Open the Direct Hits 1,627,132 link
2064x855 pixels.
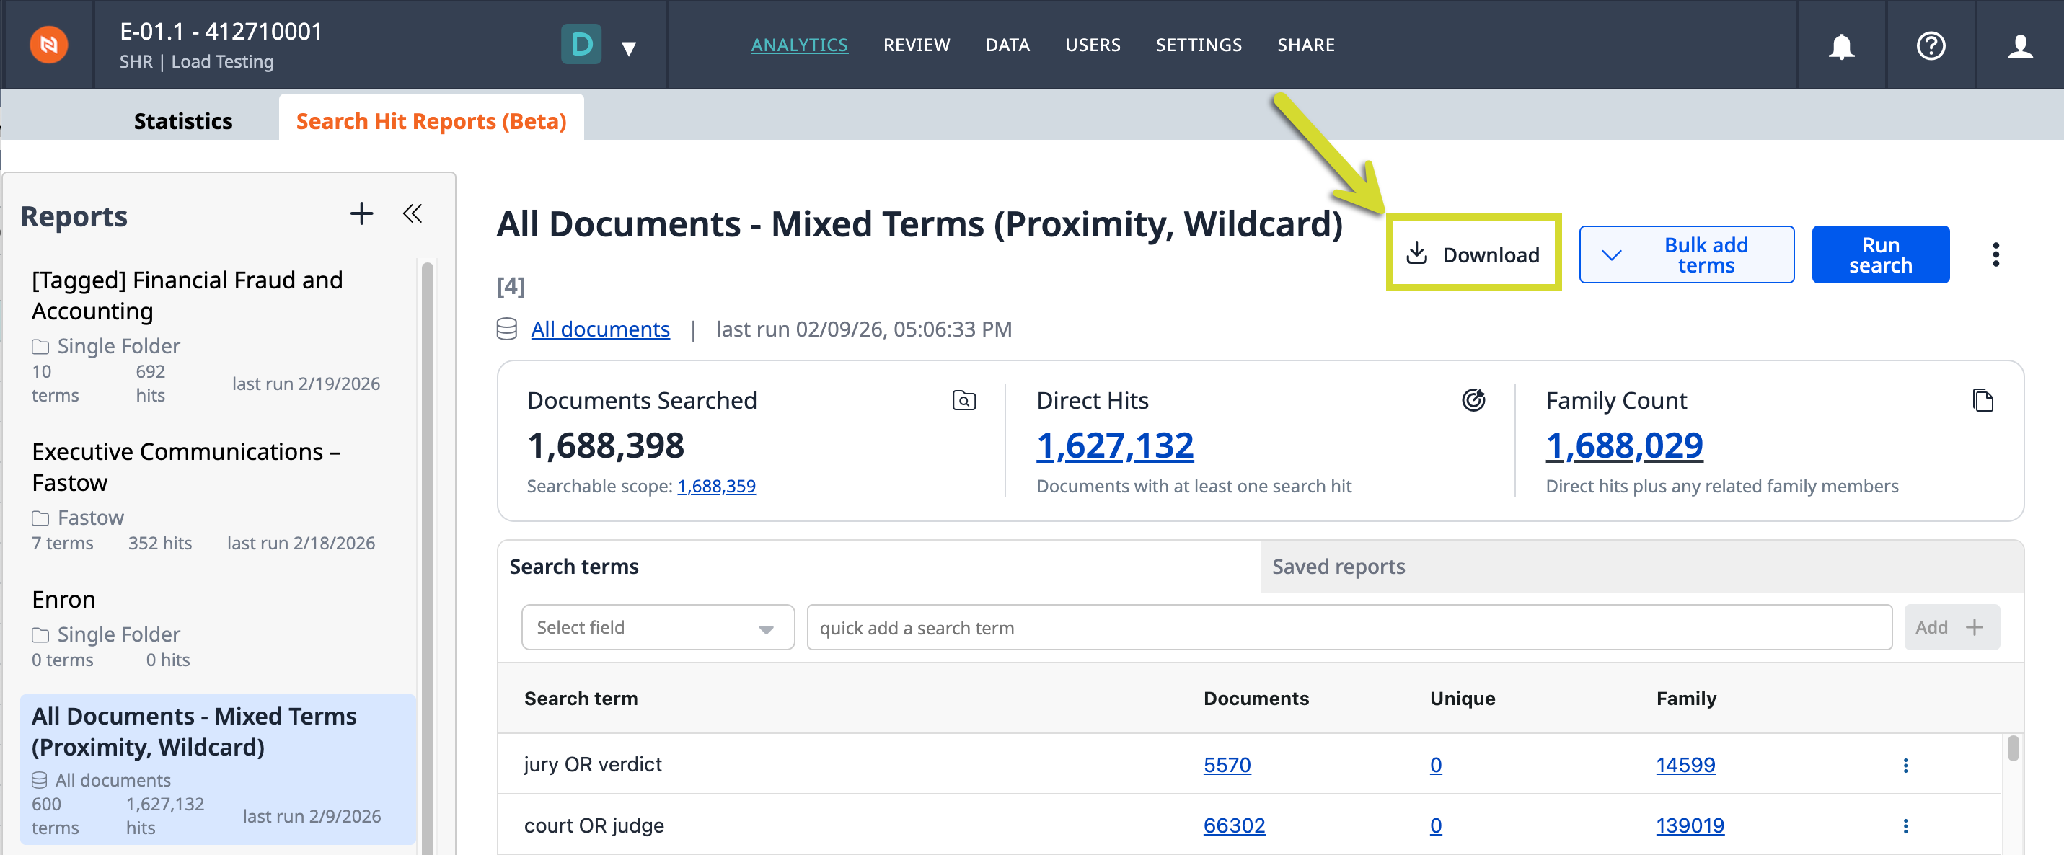[1114, 446]
